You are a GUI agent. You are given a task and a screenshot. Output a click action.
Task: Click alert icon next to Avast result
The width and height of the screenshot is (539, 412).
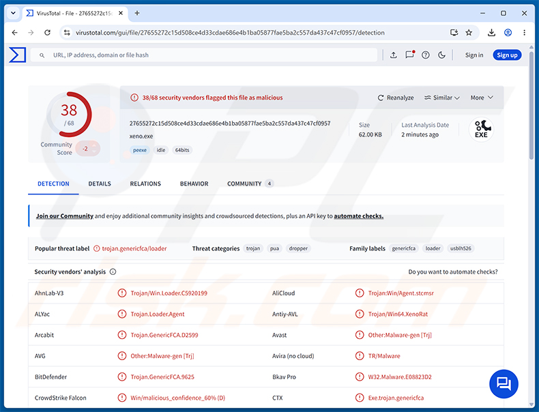[360, 335]
